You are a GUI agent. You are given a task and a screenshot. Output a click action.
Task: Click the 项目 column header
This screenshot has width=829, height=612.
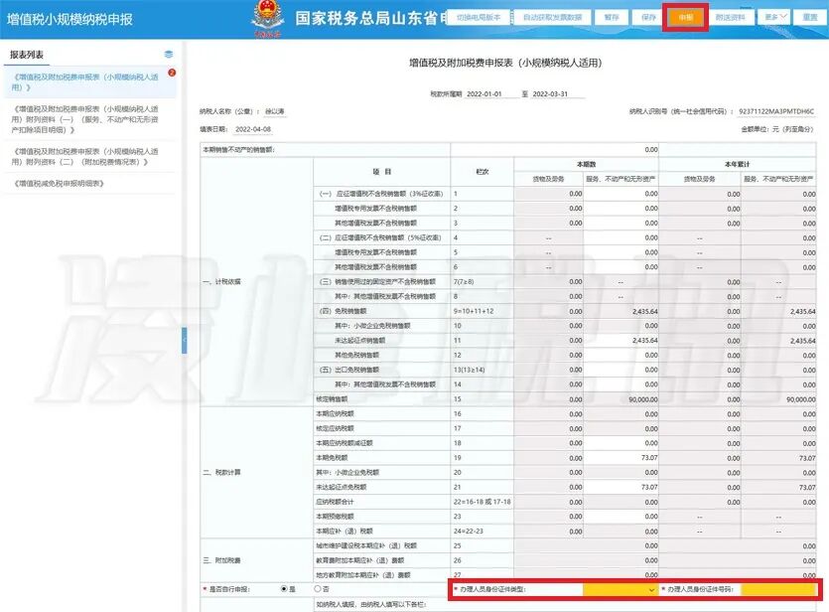pyautogui.click(x=381, y=172)
